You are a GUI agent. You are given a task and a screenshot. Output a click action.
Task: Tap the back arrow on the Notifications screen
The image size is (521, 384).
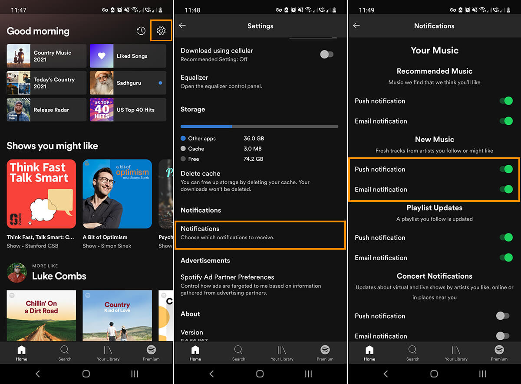(356, 26)
